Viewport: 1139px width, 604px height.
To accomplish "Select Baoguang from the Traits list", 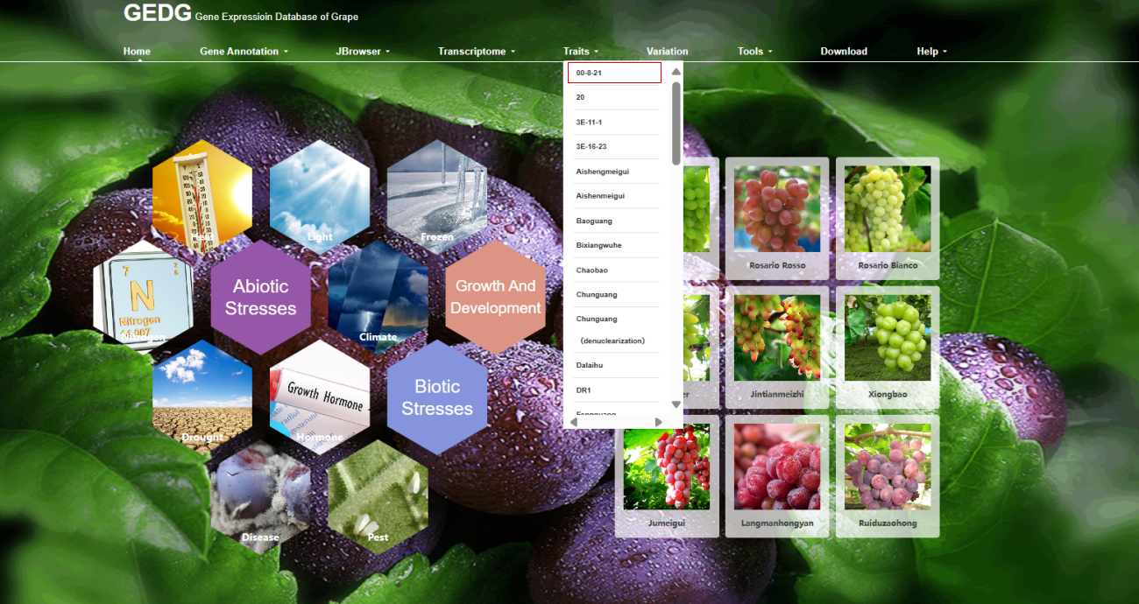I will point(592,221).
